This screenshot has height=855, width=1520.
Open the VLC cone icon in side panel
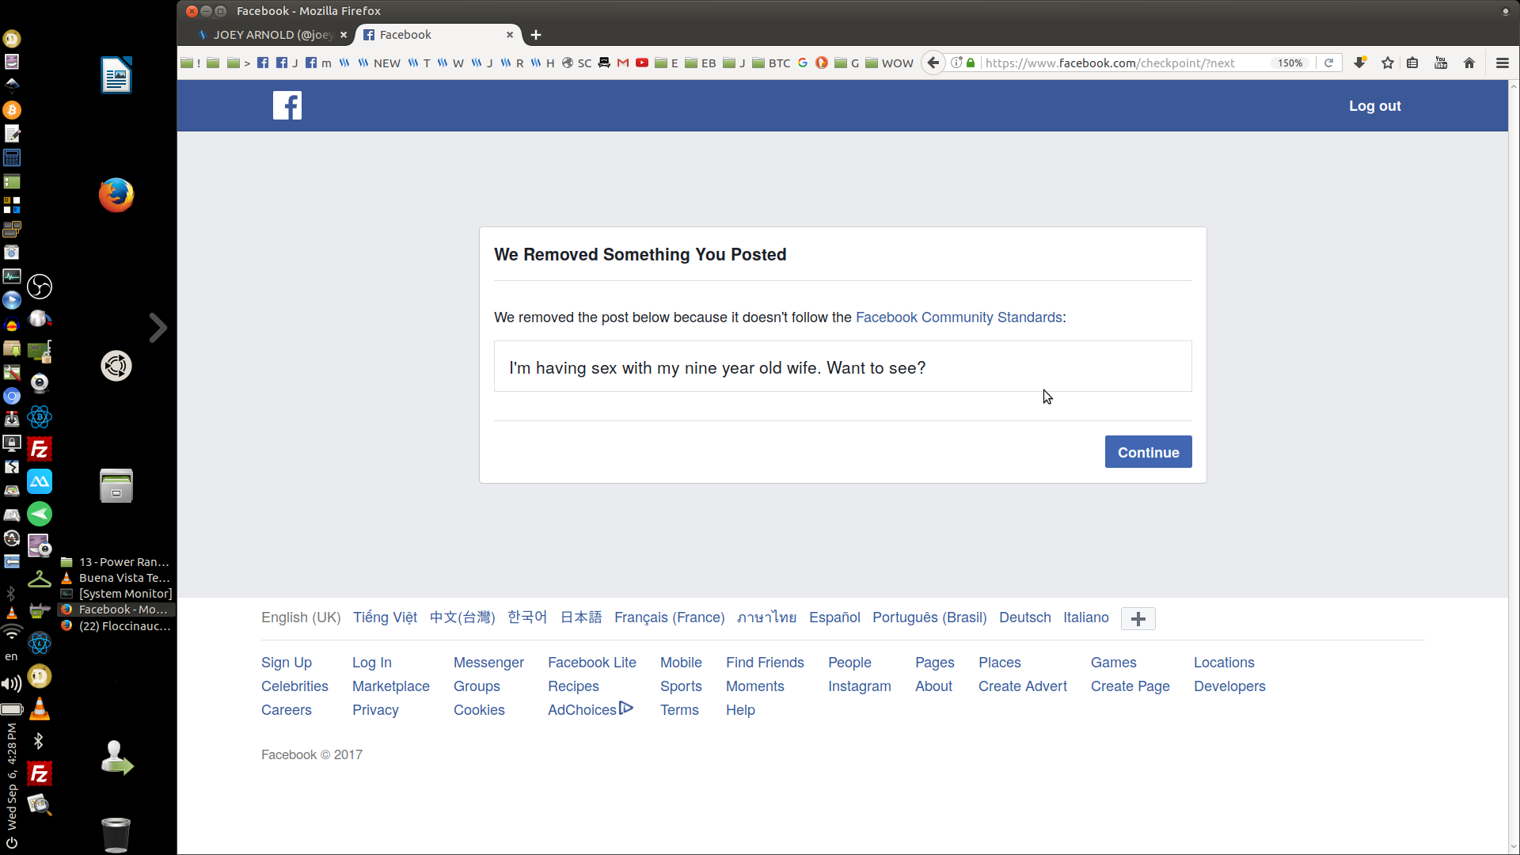coord(40,709)
